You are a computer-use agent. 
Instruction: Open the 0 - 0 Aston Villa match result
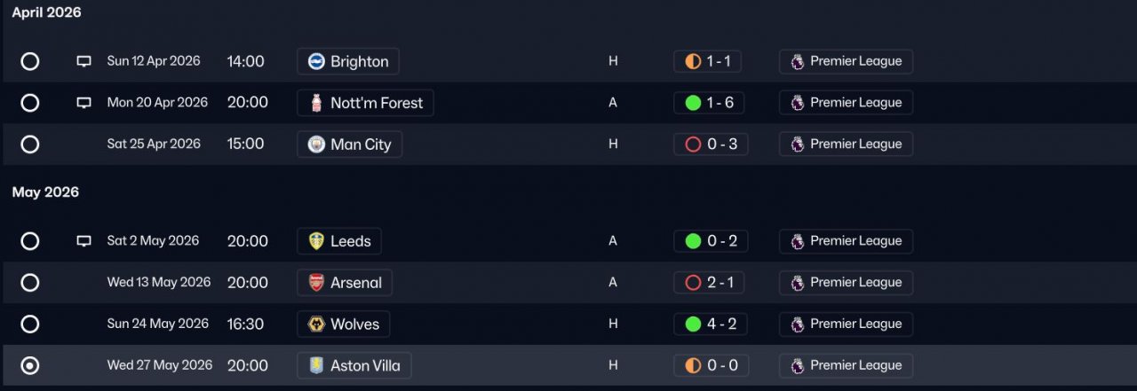coord(711,365)
